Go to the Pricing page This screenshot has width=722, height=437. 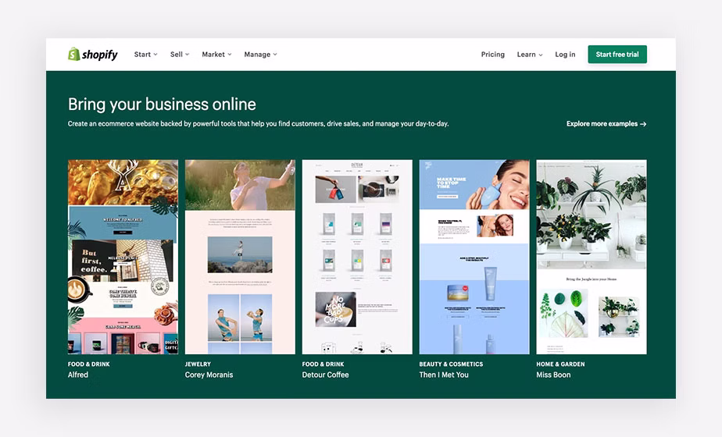[x=492, y=55]
